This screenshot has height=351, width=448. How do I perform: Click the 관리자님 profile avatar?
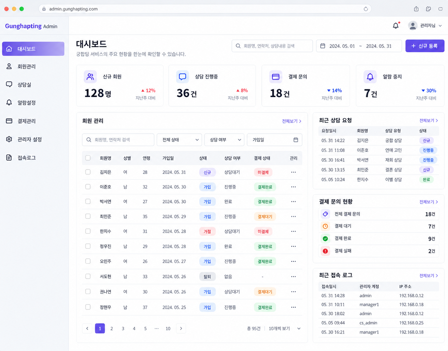(x=413, y=25)
